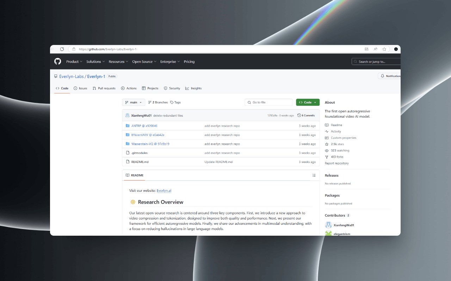Click the file icon next to README.md
The image size is (451, 281).
(x=128, y=162)
